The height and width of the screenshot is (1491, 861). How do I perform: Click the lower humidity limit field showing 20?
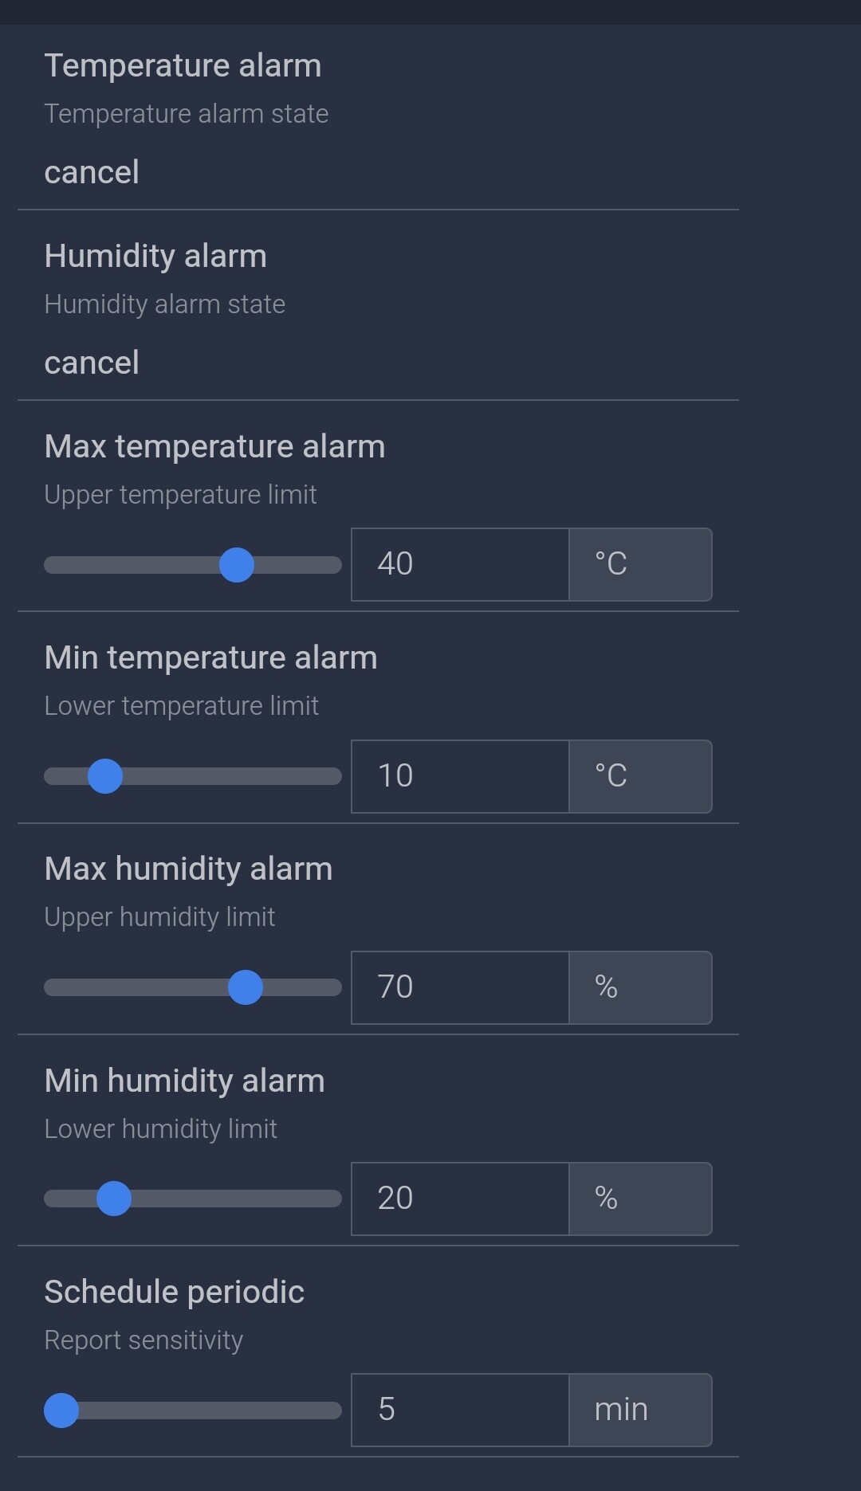pyautogui.click(x=460, y=1199)
